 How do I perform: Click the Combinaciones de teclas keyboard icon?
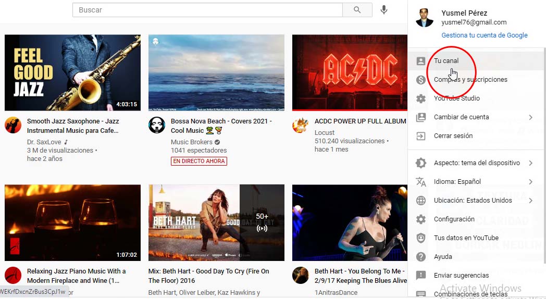(x=420, y=294)
